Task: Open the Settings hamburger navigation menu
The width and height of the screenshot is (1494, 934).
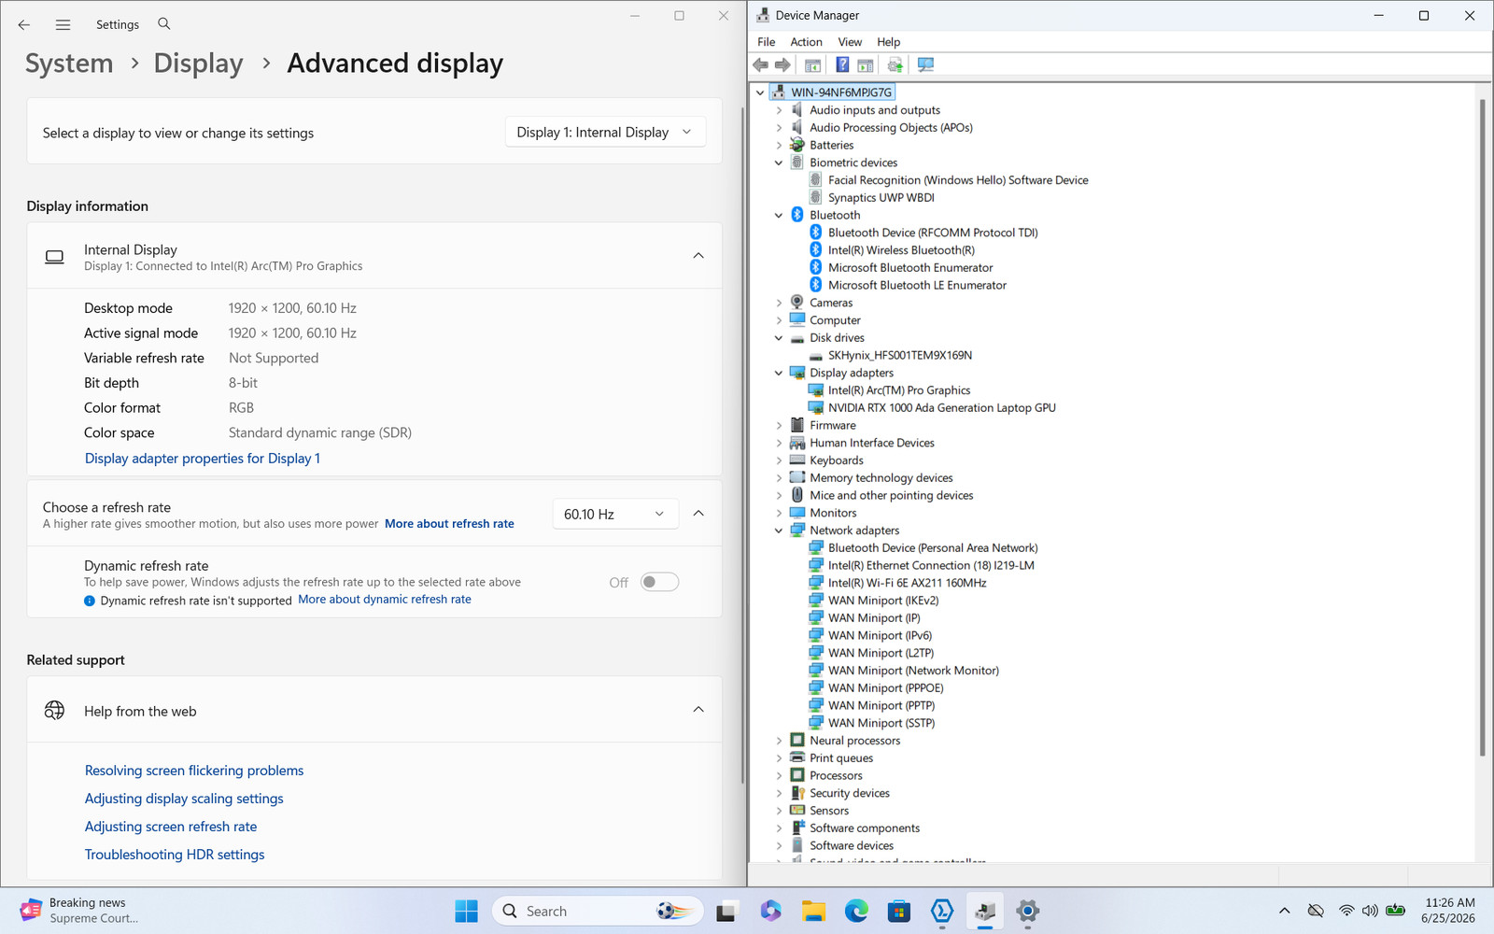Action: [63, 24]
